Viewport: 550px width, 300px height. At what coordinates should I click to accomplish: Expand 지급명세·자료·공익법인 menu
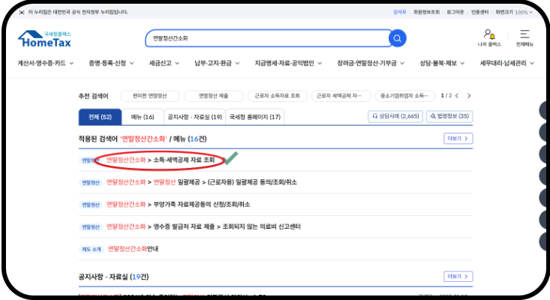(x=288, y=63)
